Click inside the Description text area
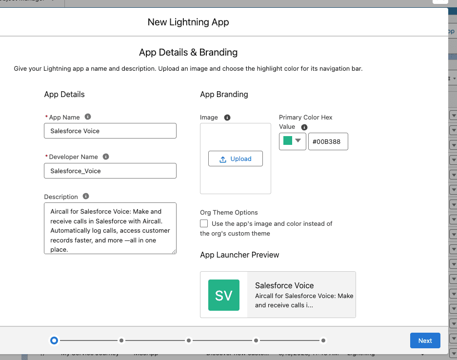 [x=110, y=228]
